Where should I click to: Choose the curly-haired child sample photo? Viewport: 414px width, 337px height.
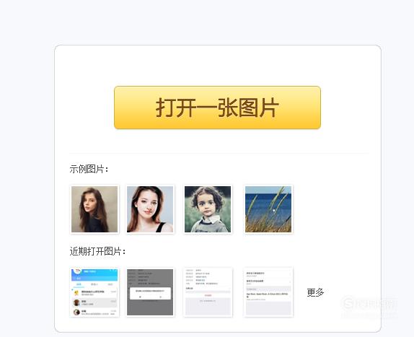click(x=208, y=209)
